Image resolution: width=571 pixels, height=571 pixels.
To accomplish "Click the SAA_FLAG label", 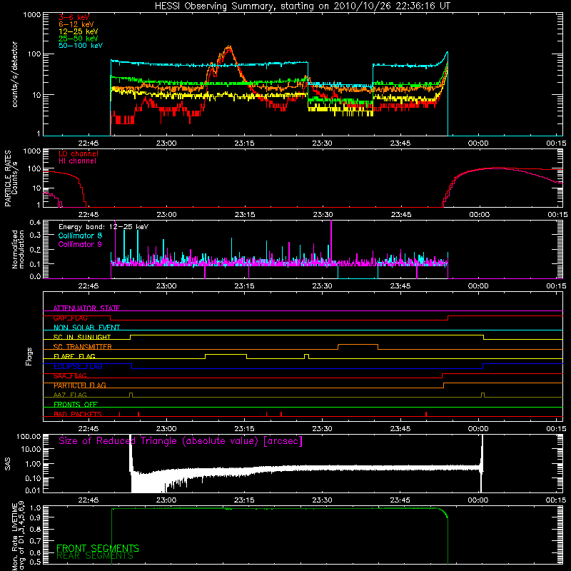I will 70,375.
